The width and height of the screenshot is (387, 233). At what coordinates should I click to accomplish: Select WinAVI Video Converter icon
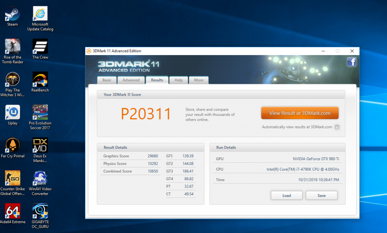coord(40,183)
